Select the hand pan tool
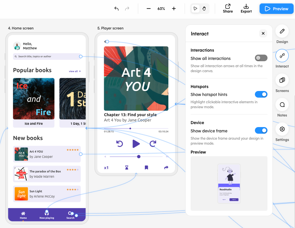 coord(204,9)
